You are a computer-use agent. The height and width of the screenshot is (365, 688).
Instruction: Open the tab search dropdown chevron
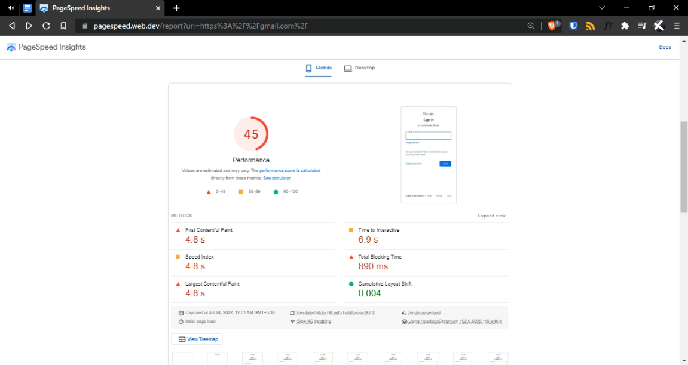pos(602,8)
